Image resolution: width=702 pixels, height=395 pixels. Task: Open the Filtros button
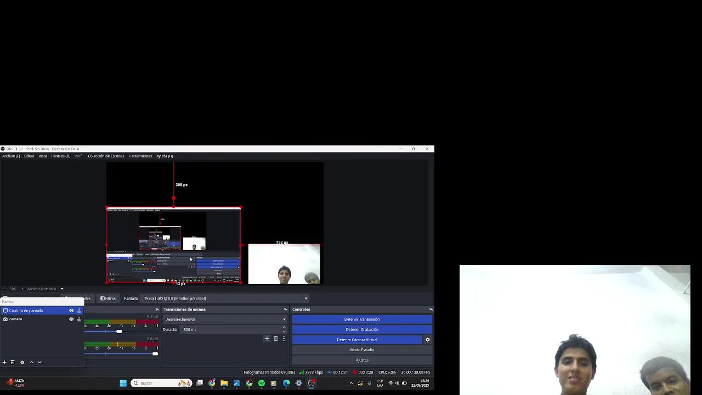pyautogui.click(x=108, y=298)
